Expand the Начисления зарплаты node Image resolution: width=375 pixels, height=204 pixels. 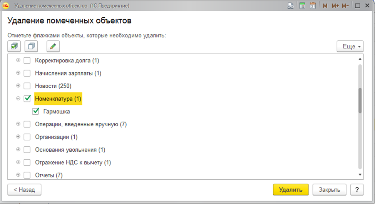point(18,73)
